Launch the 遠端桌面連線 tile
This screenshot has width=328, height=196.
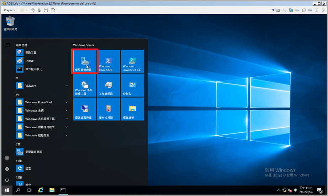[x=85, y=109]
